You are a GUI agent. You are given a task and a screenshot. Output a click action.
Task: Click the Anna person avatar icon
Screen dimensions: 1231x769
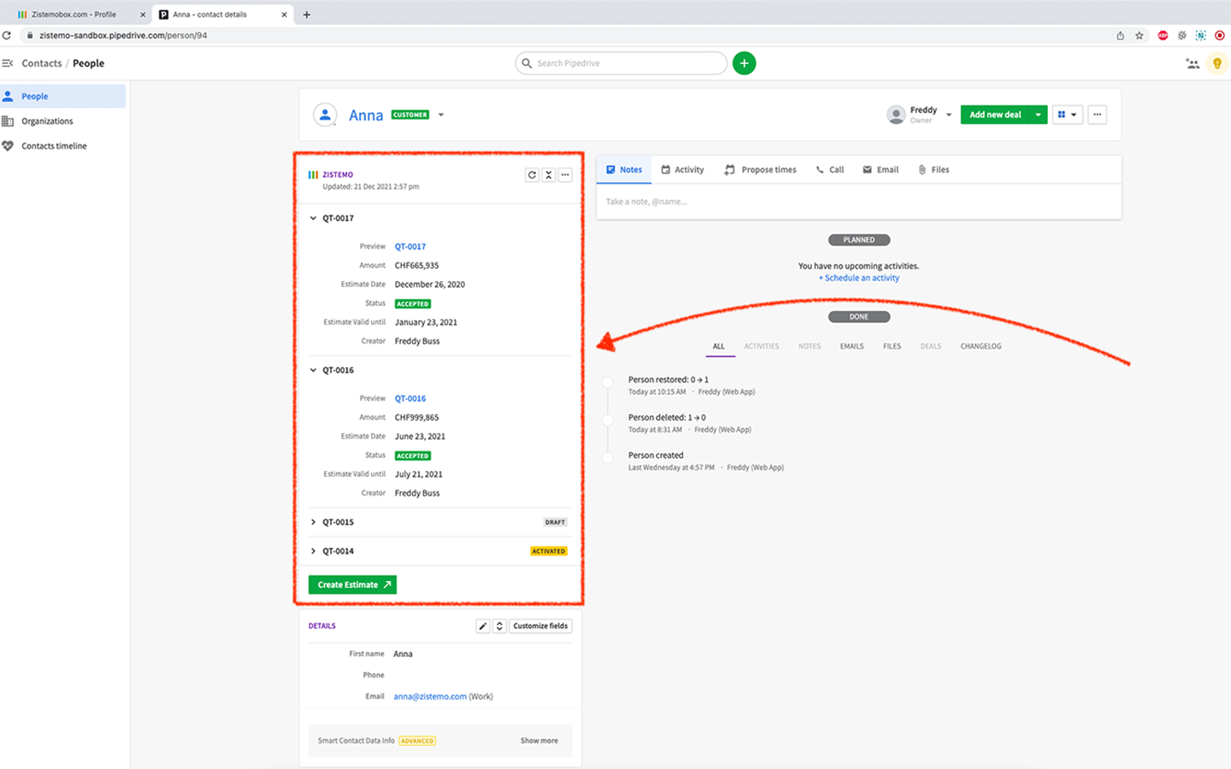[x=325, y=114]
